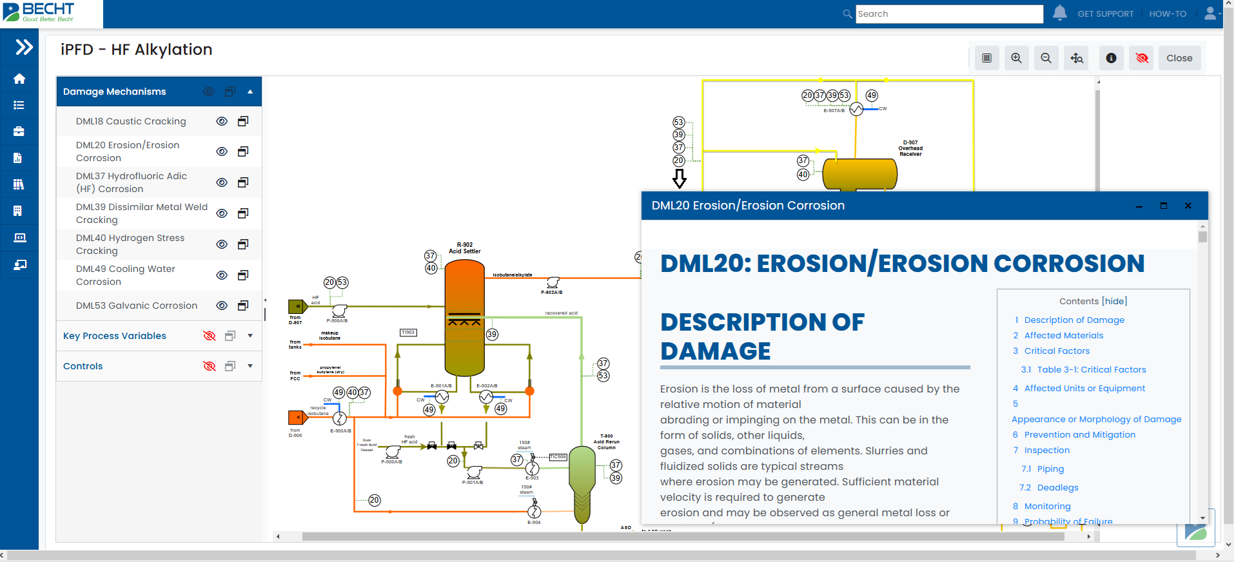Click the zoom in magnifier icon
This screenshot has width=1234, height=562.
coord(1016,58)
